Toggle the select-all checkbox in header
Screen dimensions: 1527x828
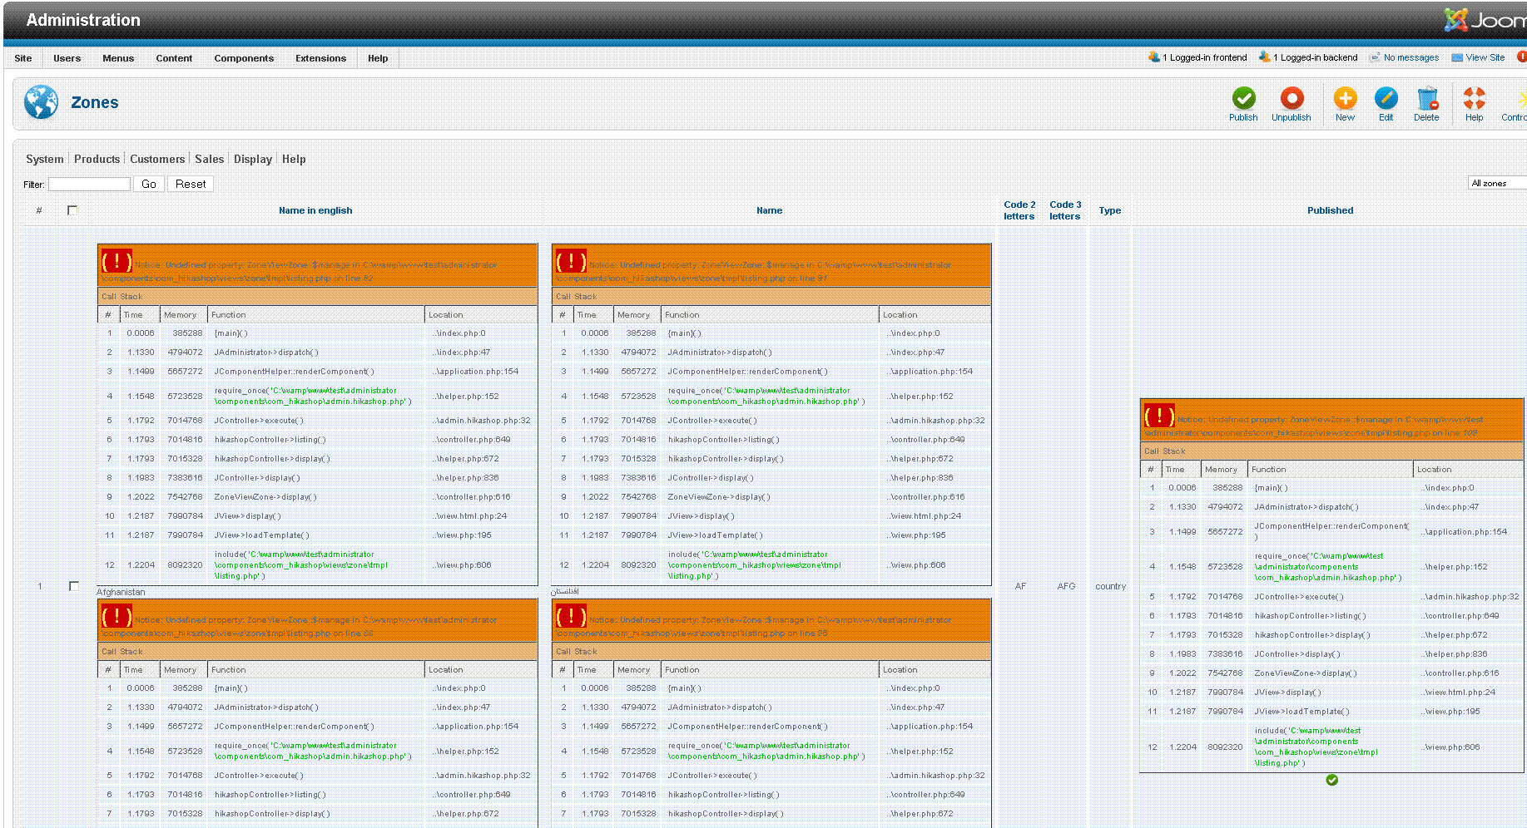tap(72, 210)
